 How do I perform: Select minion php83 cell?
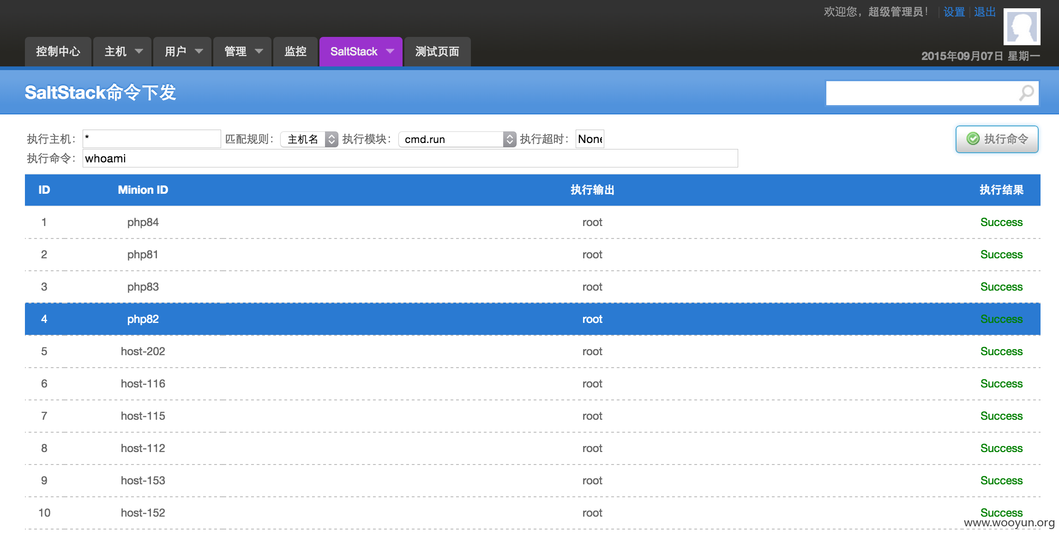(x=143, y=287)
